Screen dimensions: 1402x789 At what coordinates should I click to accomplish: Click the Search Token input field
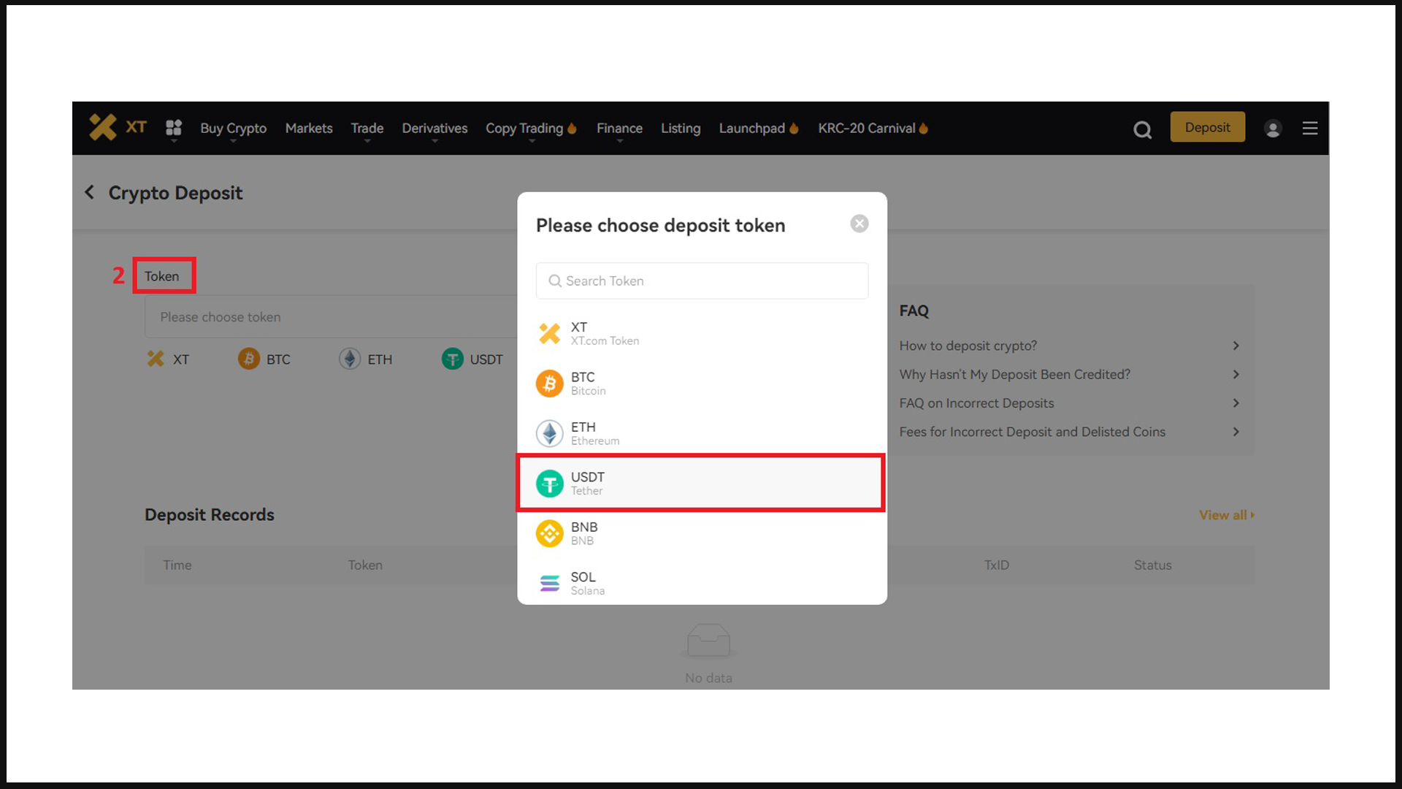tap(702, 281)
